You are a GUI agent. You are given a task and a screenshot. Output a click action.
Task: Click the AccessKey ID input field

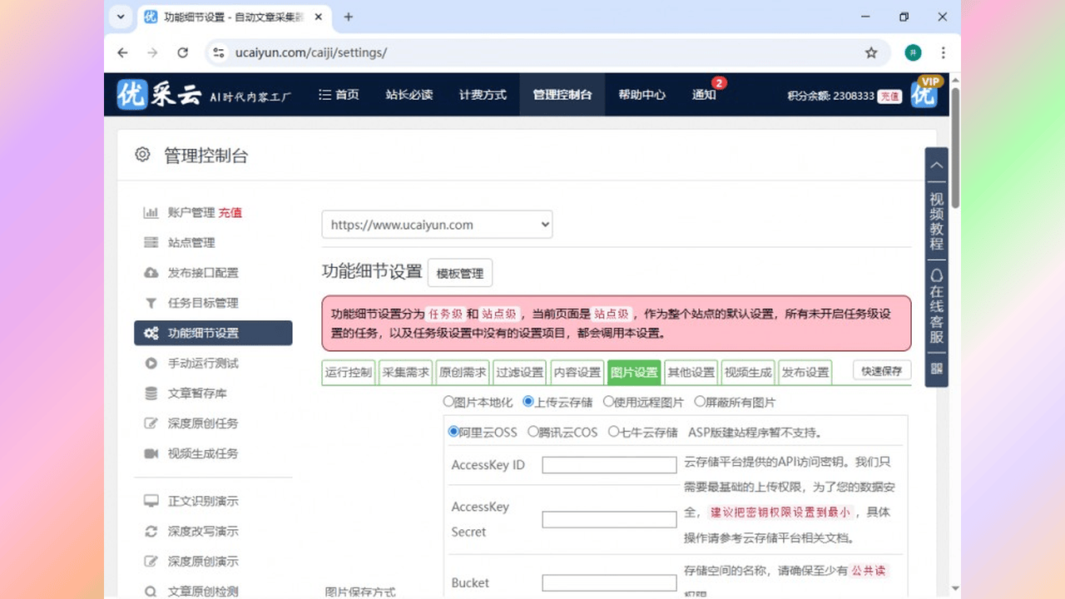(x=609, y=464)
